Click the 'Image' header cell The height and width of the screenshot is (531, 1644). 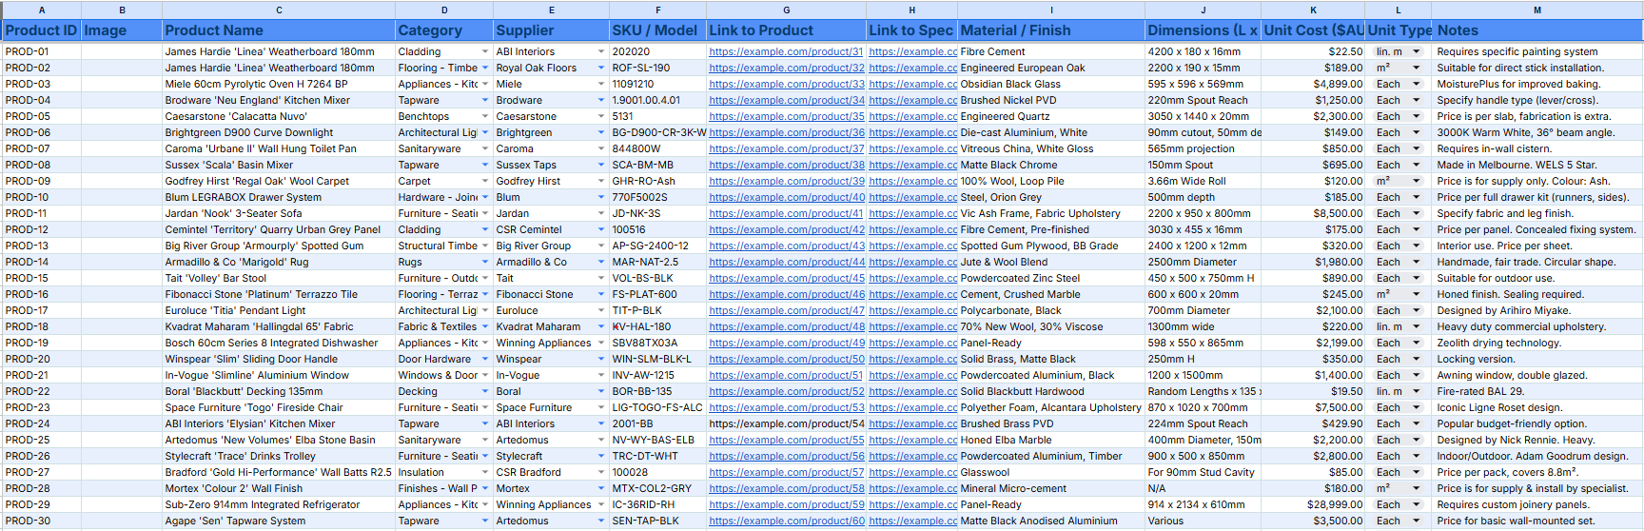(122, 30)
